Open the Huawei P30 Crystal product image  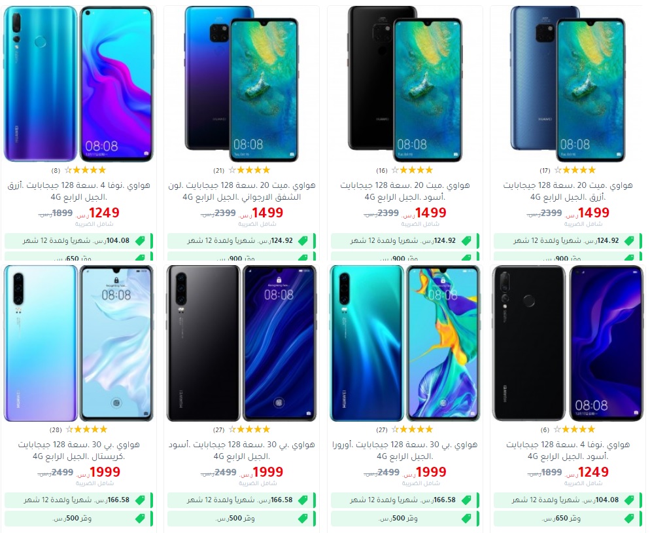coord(78,343)
